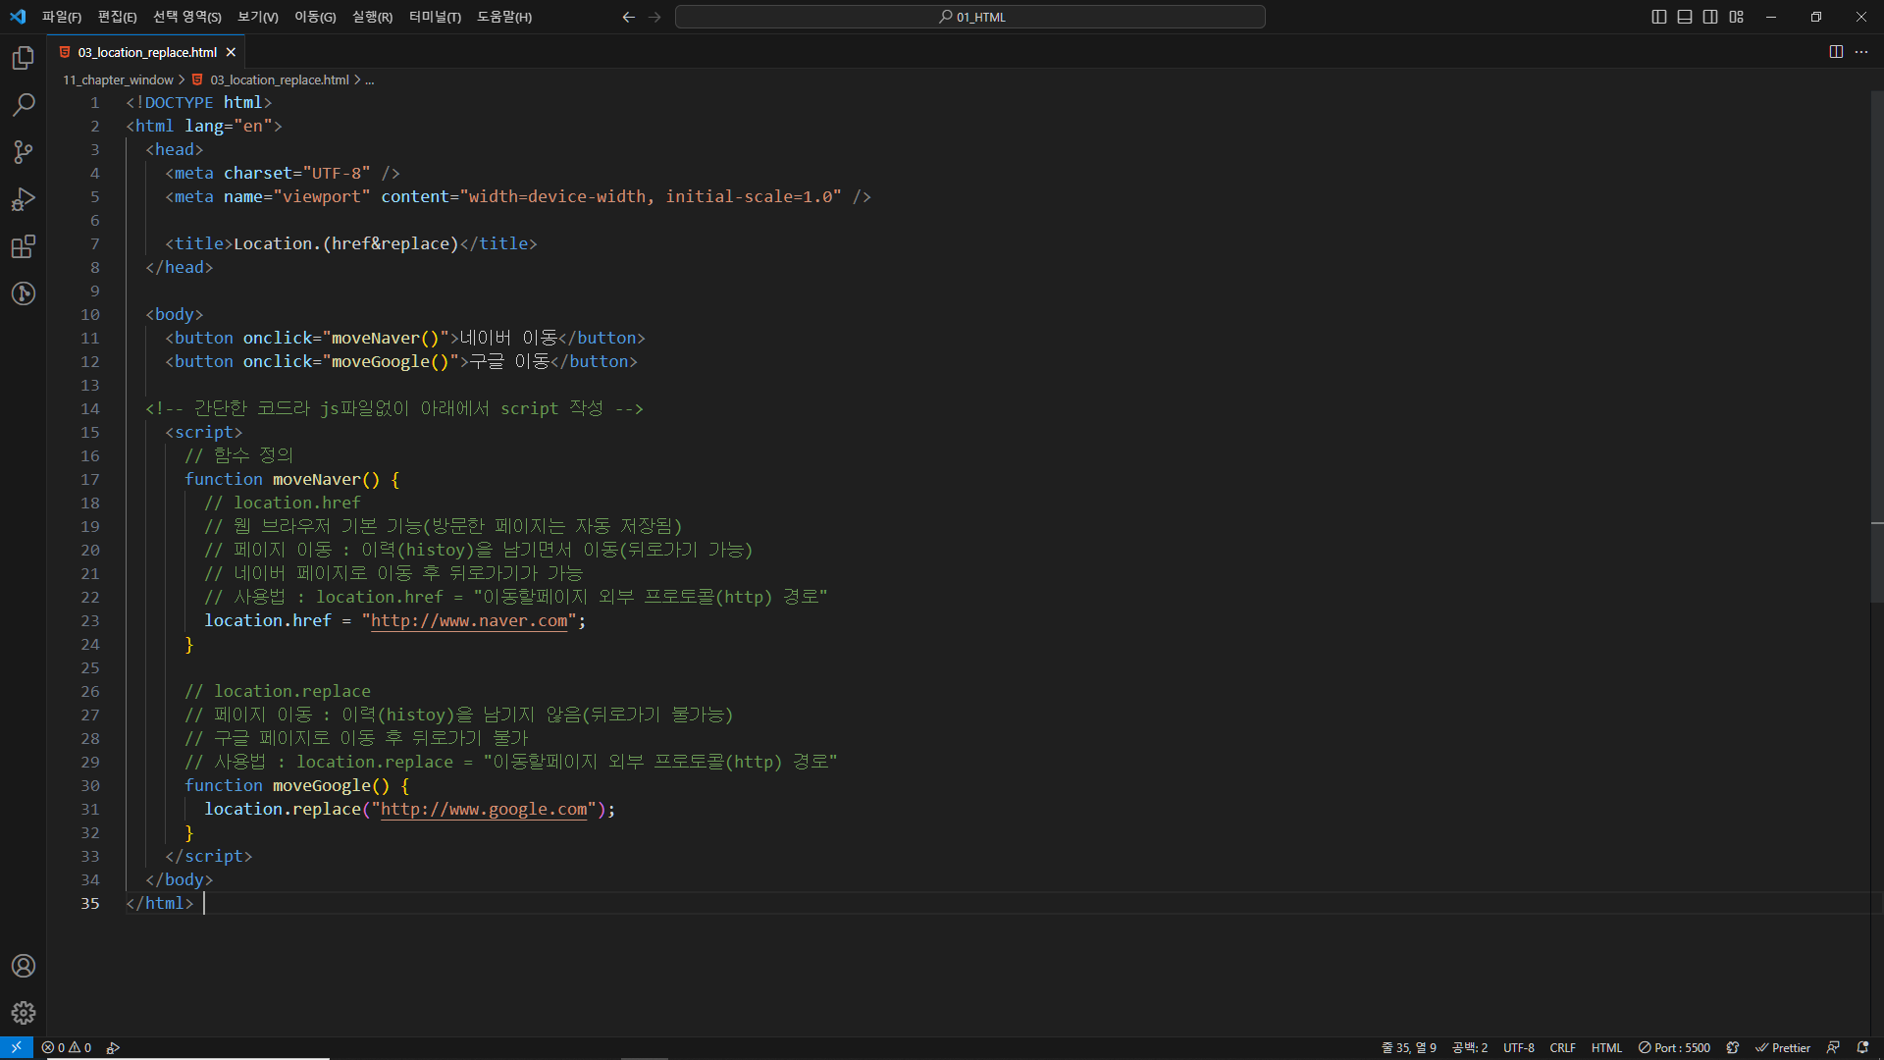The width and height of the screenshot is (1884, 1060).
Task: Open the Extensions view
Action: [24, 246]
